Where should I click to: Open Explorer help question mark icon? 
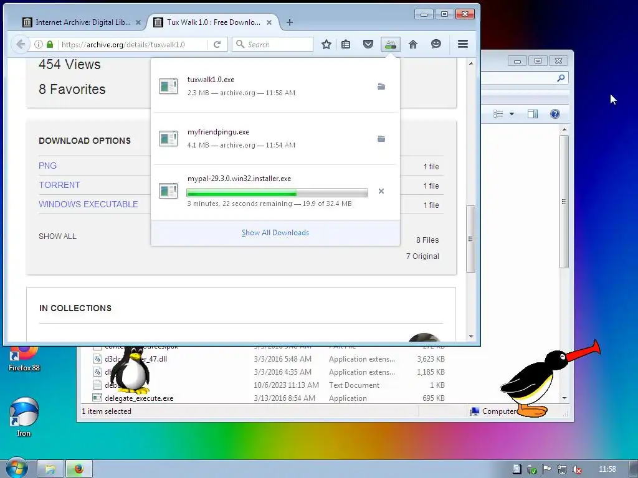(x=555, y=114)
